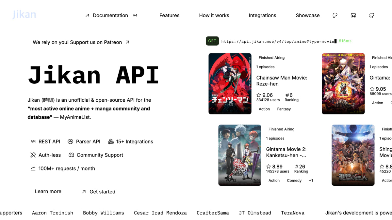The width and height of the screenshot is (392, 220).
Task: Click the #26 ranking value
Action: pyautogui.click(x=300, y=167)
